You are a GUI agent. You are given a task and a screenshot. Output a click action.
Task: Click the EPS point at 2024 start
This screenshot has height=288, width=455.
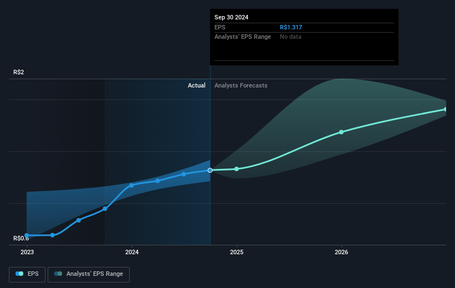click(x=131, y=186)
